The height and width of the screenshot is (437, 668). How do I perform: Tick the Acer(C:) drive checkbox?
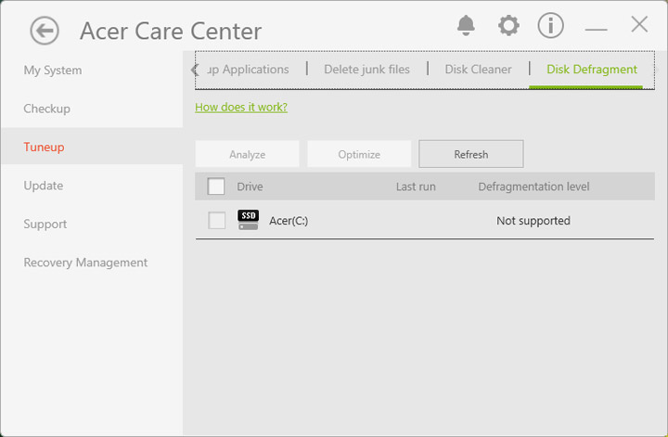(216, 221)
